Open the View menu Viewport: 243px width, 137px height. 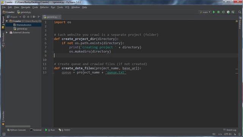point(16,7)
